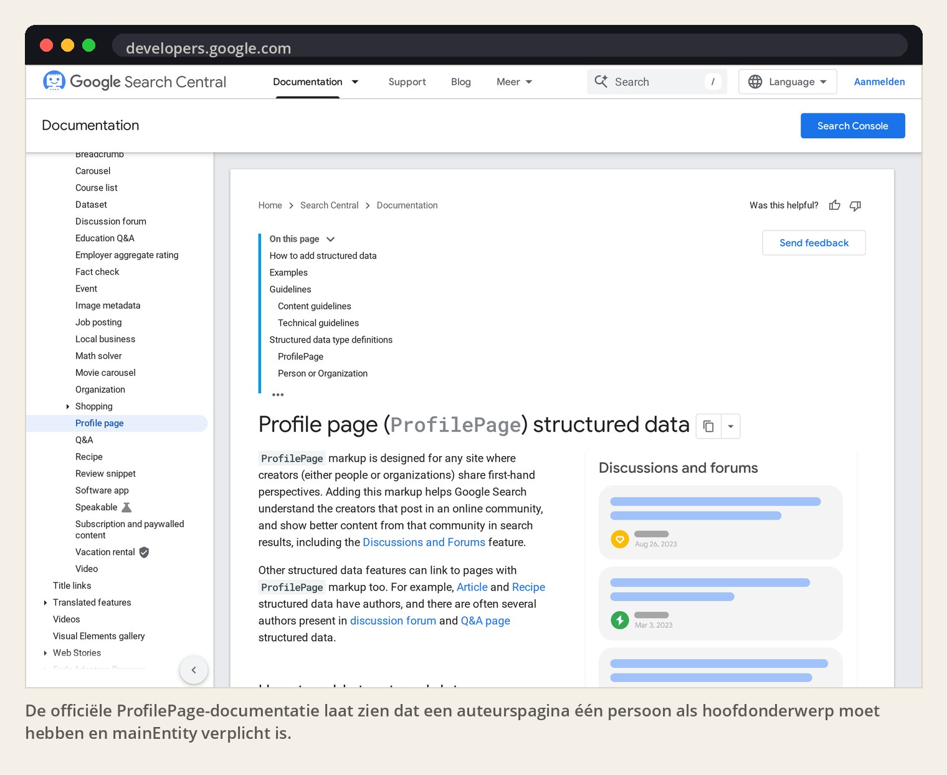This screenshot has height=775, width=947.
Task: Click the yellow heart avatar in first card
Action: pyautogui.click(x=619, y=539)
